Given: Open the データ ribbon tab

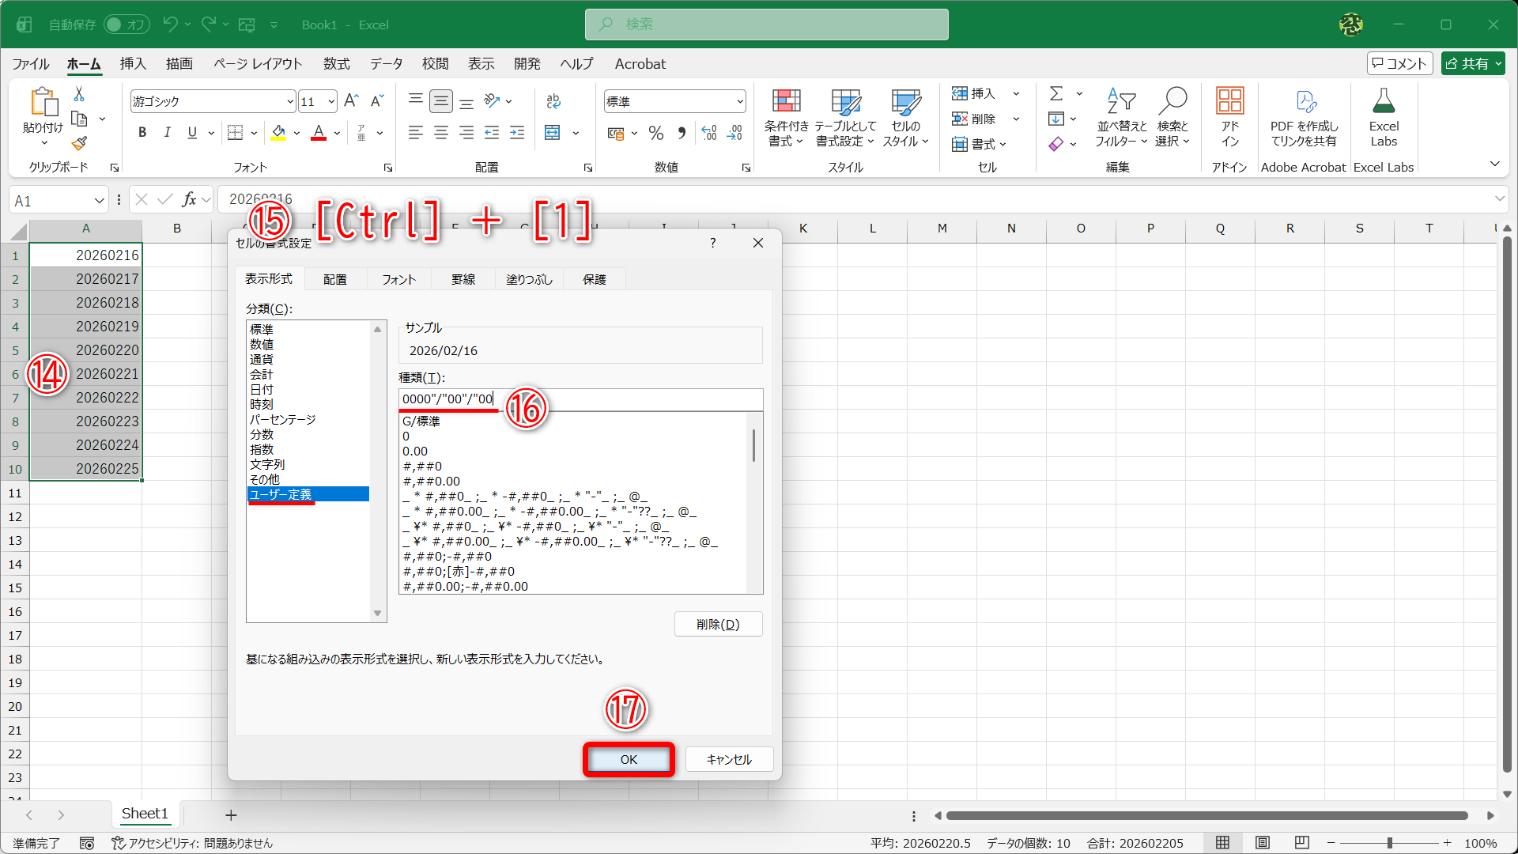Looking at the screenshot, I should coord(386,64).
